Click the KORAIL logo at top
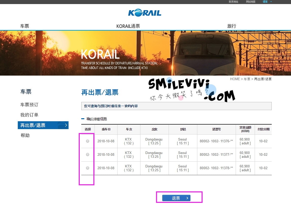The height and width of the screenshot is (208, 291). pos(144,13)
